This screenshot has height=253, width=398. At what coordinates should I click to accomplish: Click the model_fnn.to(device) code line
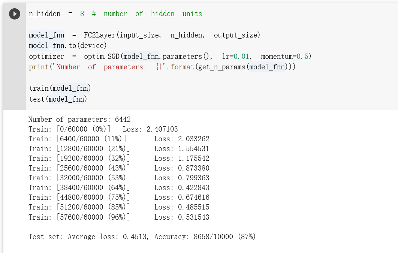[x=68, y=46]
